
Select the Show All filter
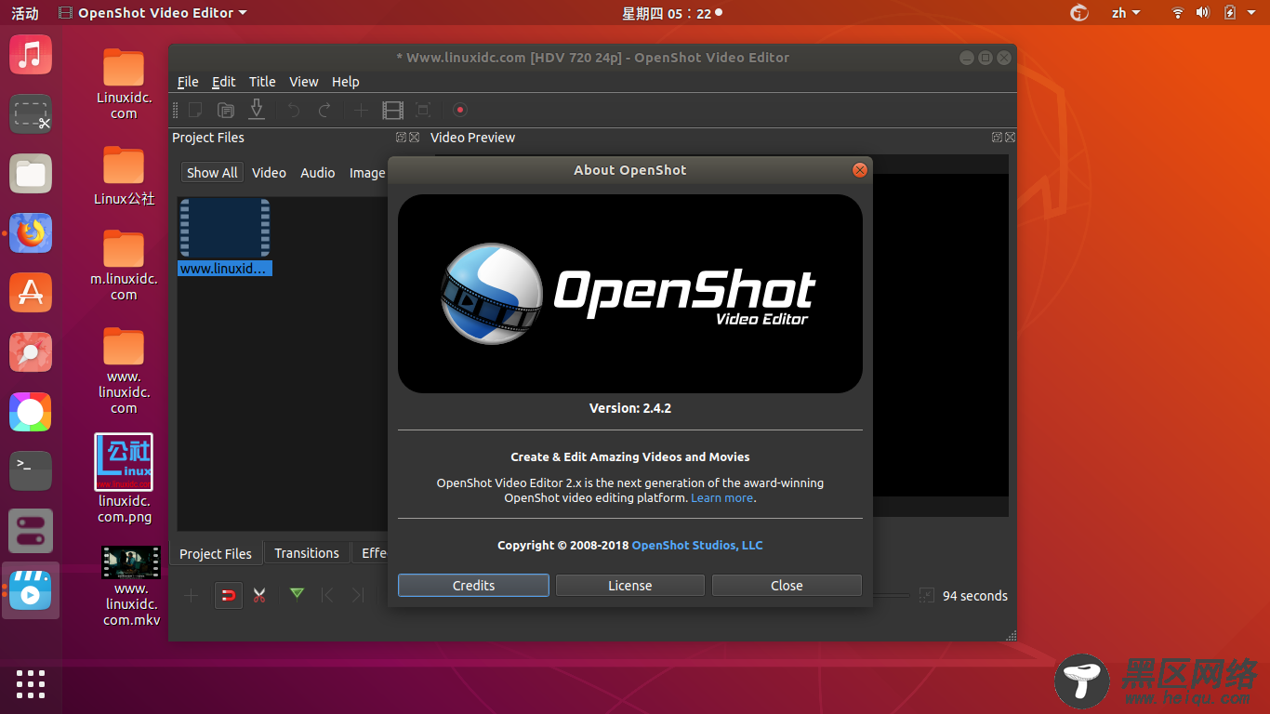[212, 172]
